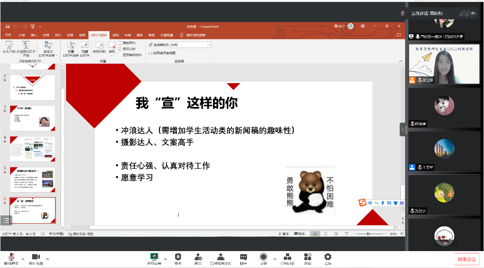The width and height of the screenshot is (484, 268).
Task: Open the Transitions (切换) ribbon tab
Action: (70, 35)
